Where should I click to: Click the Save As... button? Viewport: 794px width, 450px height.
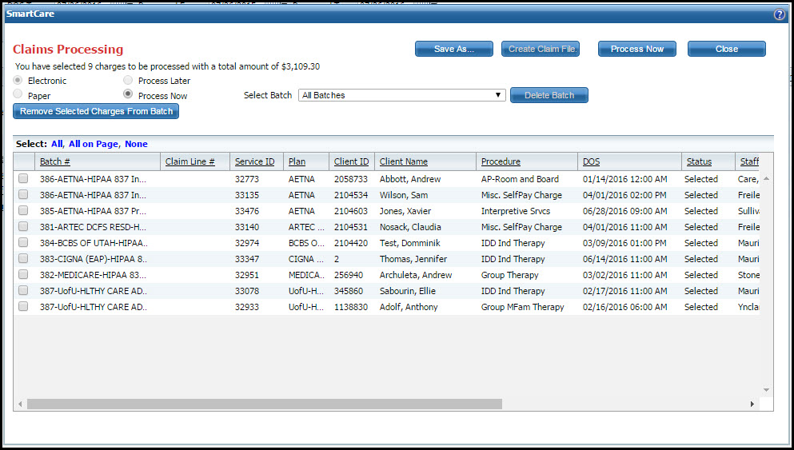[x=453, y=49]
